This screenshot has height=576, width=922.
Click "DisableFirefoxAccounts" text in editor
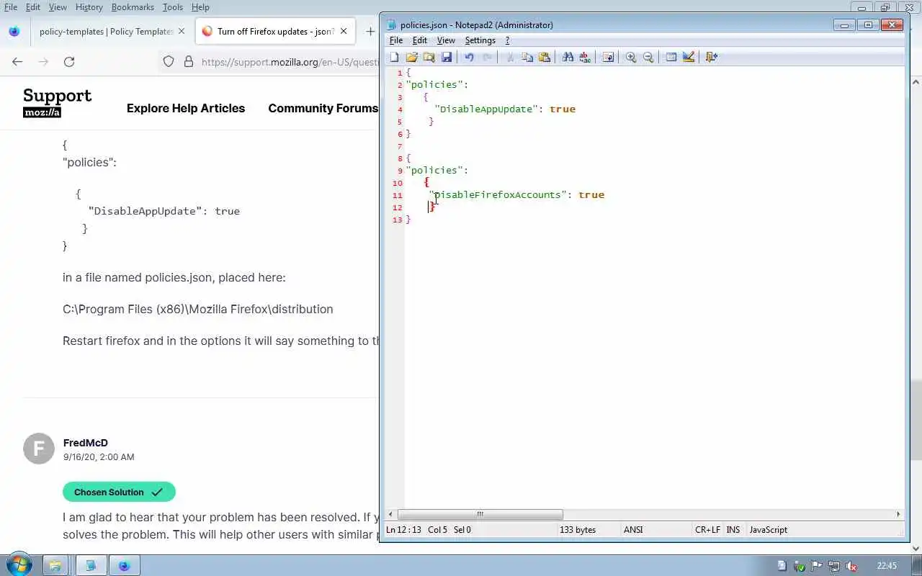(x=498, y=195)
